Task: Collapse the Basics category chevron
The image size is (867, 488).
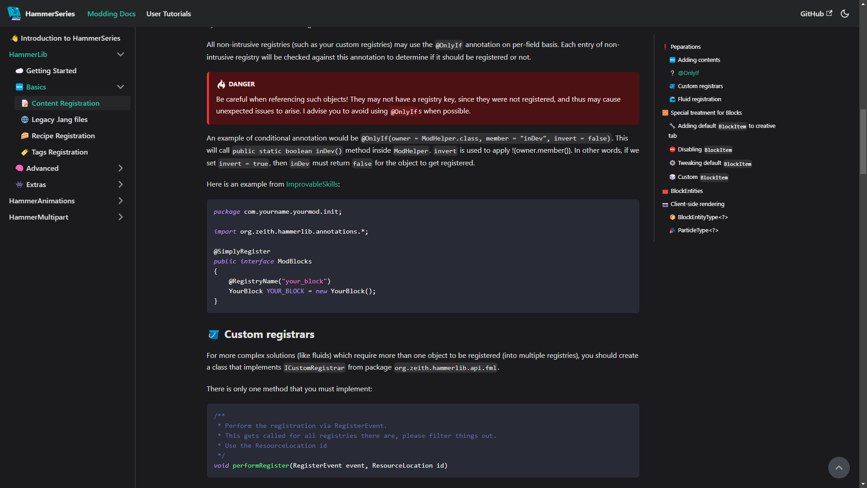Action: pyautogui.click(x=120, y=87)
